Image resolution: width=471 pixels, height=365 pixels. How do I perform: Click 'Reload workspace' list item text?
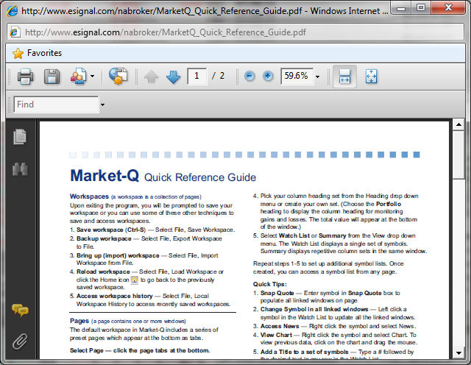(103, 272)
